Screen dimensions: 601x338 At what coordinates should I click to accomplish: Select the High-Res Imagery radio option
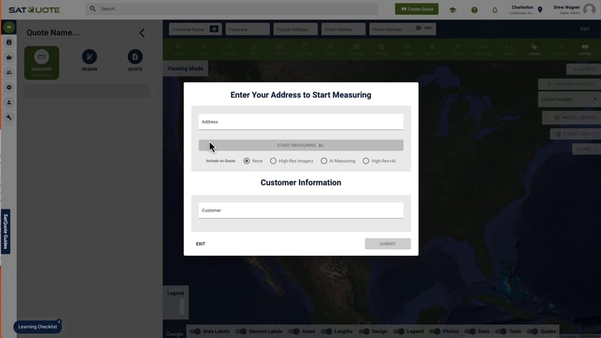click(273, 161)
